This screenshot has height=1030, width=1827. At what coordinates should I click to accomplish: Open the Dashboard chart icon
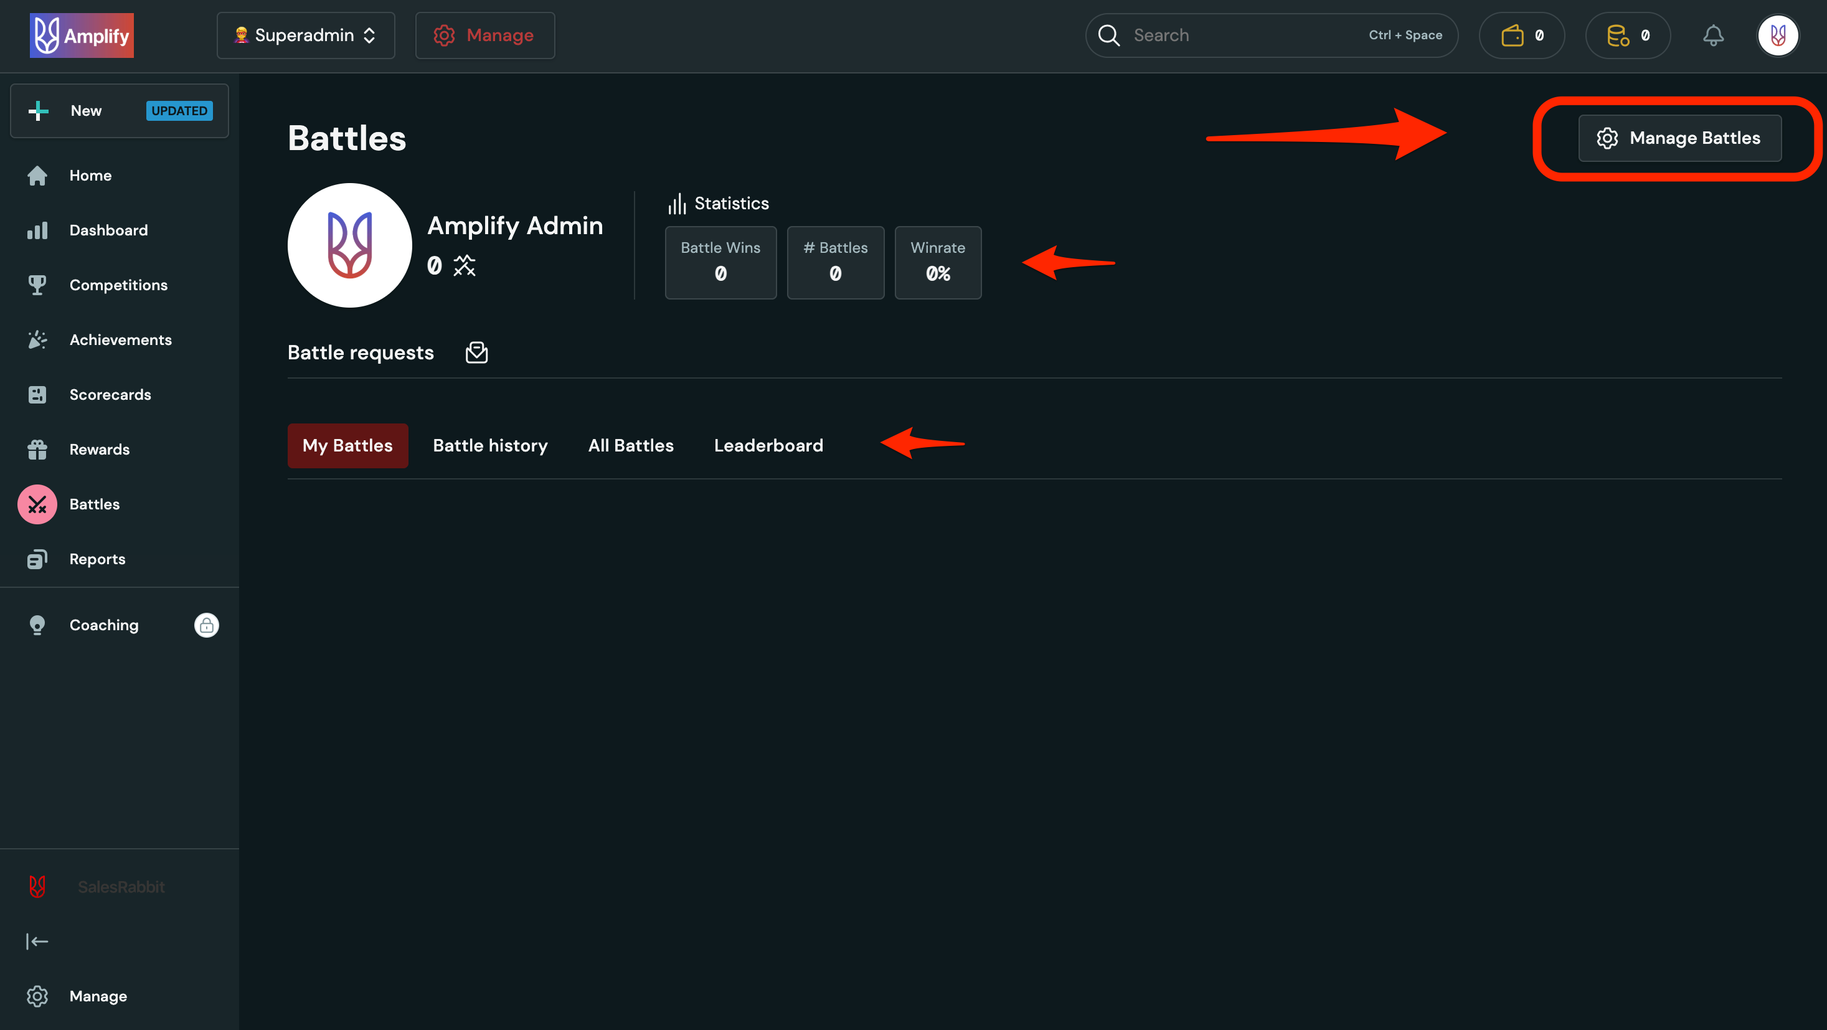point(37,230)
